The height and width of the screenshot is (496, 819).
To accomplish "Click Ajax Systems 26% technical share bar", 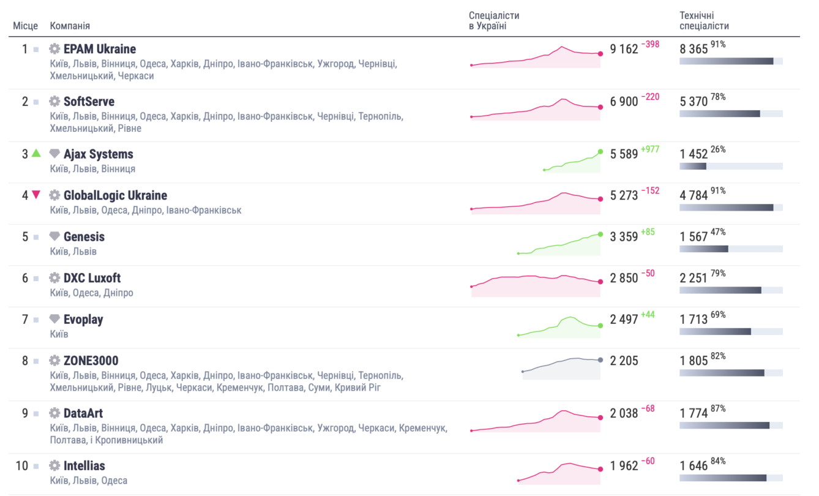I will coord(731,166).
